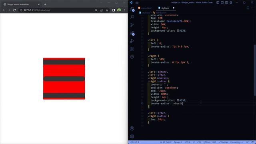Change file encoding UTF-8 in status bar

(x=188, y=142)
